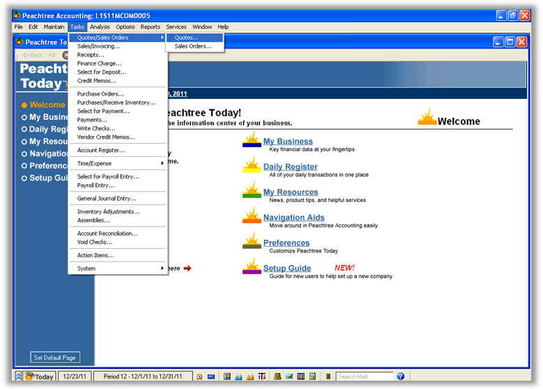Choose Quotes... from the submenu

point(194,38)
